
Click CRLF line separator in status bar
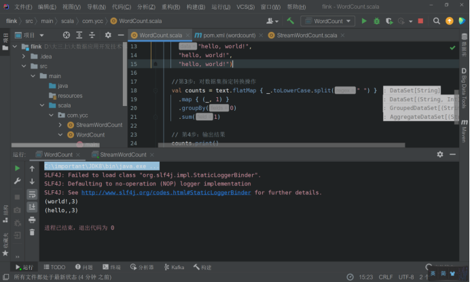click(x=386, y=277)
